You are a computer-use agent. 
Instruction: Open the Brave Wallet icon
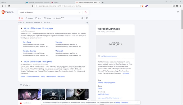click(x=177, y=6)
